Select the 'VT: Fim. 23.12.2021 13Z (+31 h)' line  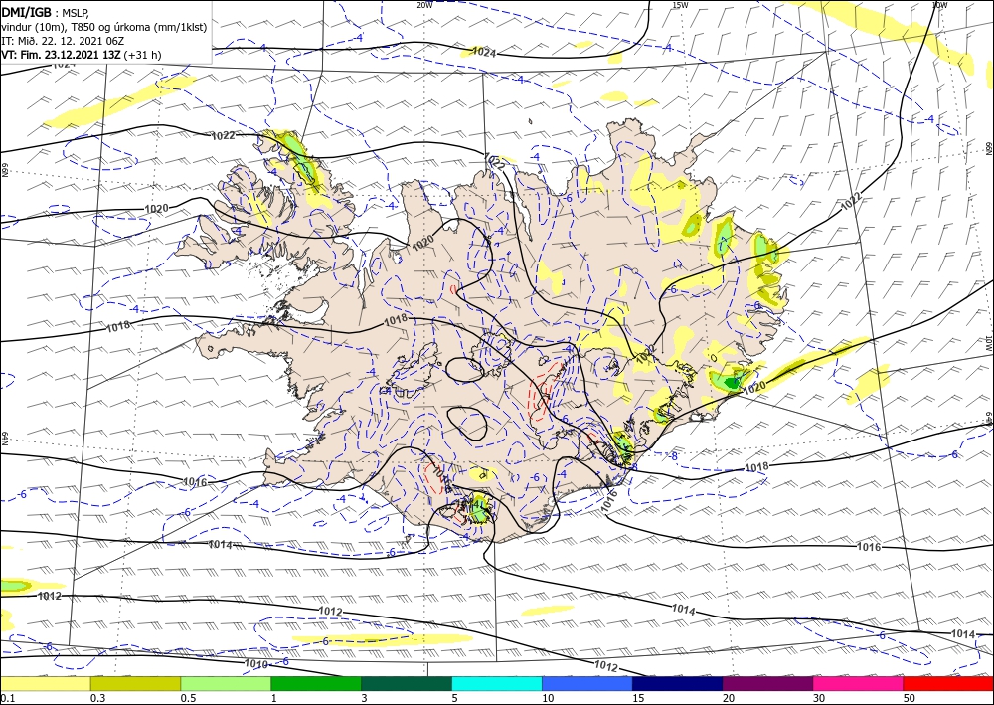coord(82,55)
